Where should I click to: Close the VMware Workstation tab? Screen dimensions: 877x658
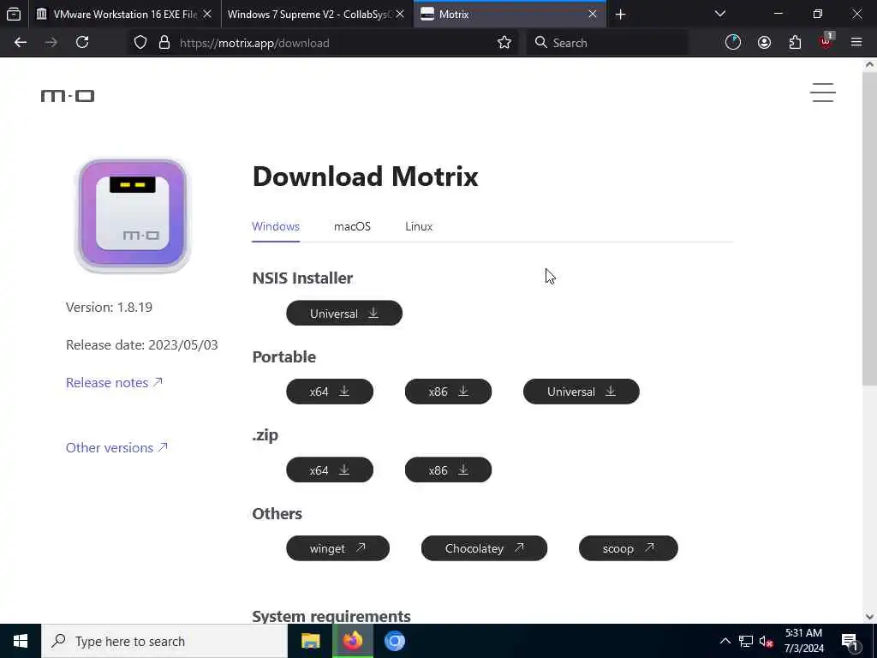[207, 14]
